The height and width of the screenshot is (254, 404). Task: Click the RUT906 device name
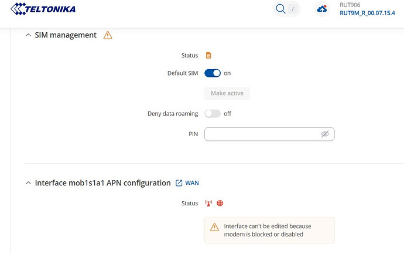click(350, 5)
